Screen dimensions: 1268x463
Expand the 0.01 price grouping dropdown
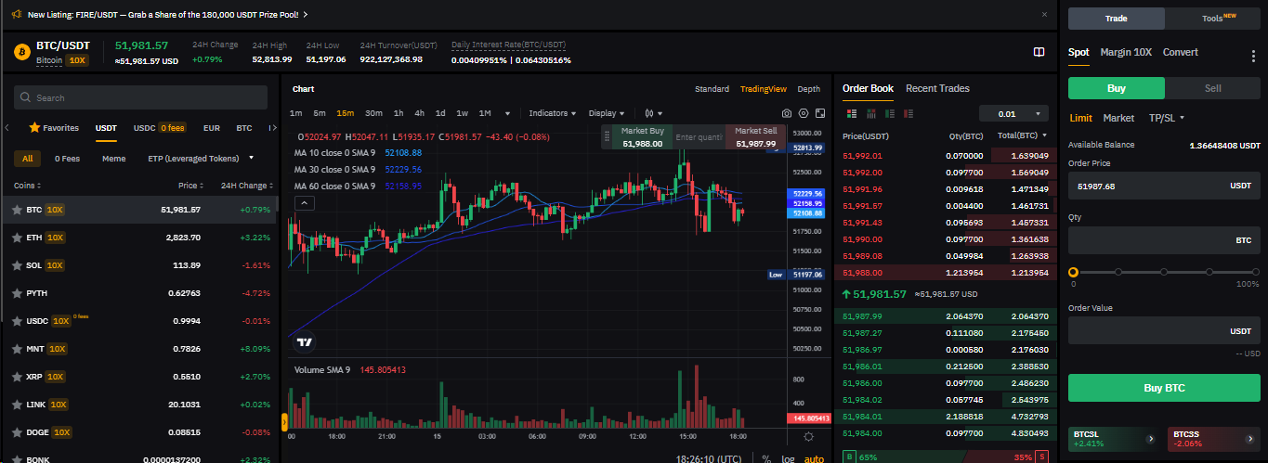pos(1013,114)
